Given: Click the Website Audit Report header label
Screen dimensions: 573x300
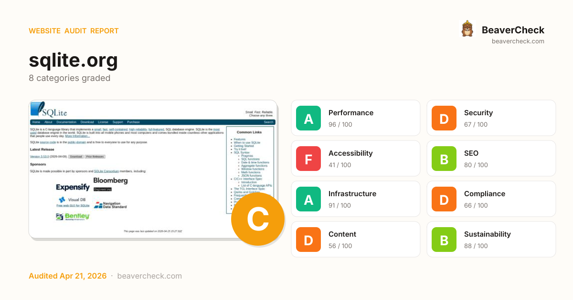Looking at the screenshot, I should (x=74, y=31).
